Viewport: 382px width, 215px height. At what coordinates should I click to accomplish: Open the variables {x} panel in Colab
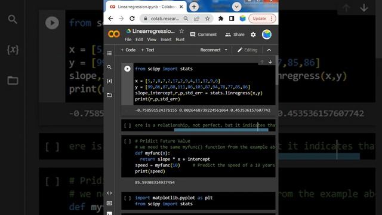(109, 81)
